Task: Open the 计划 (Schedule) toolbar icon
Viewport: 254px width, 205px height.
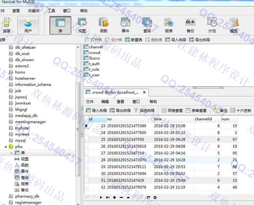Action: [212, 25]
